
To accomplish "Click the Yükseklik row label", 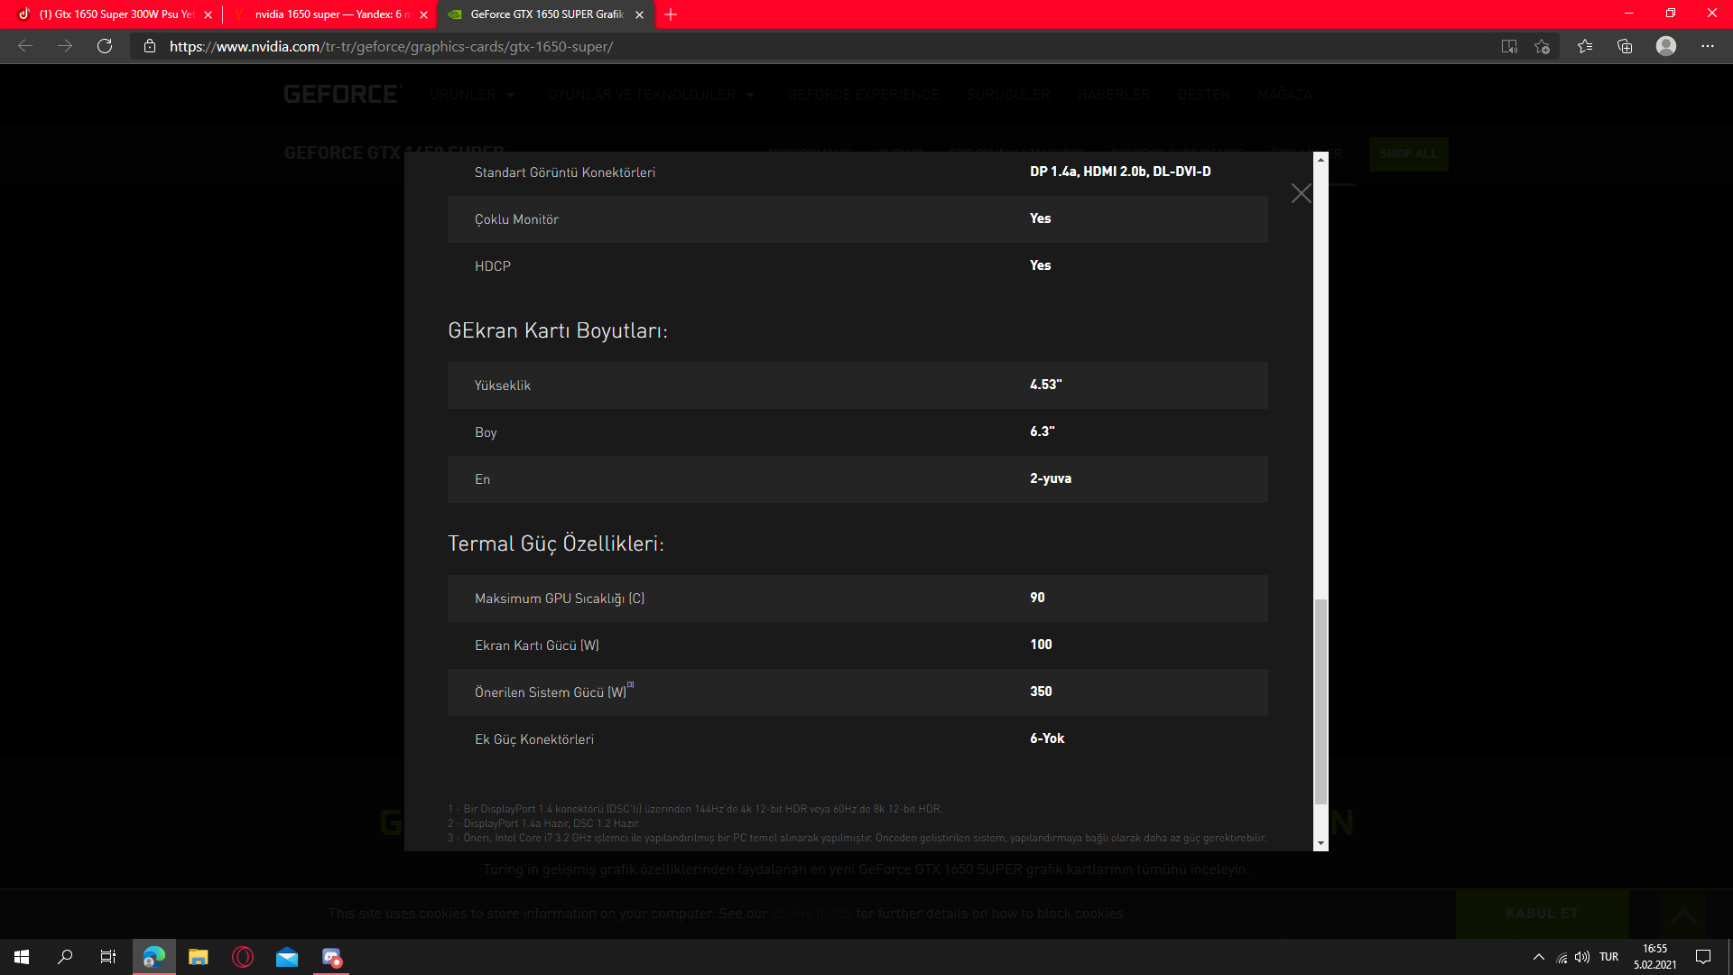I will tap(503, 385).
